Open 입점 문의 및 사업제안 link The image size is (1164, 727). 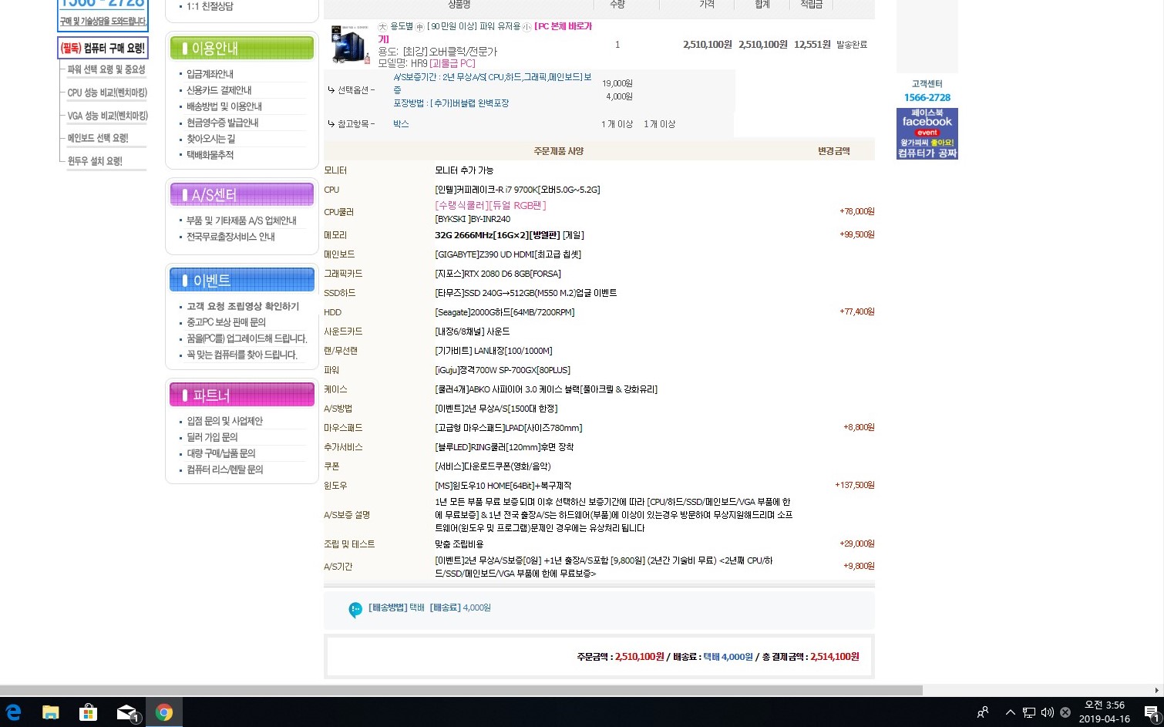pos(224,421)
